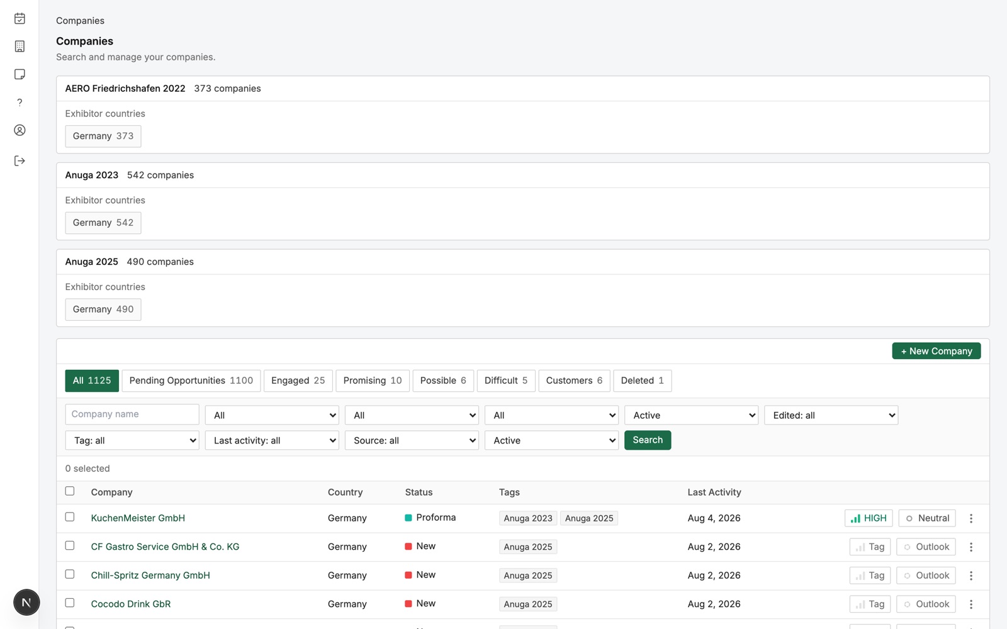This screenshot has height=629, width=1007.
Task: Click the Companies breadcrumb at top
Action: click(80, 21)
